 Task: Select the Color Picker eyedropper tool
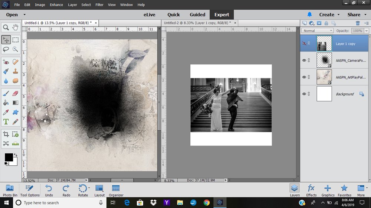pos(6,112)
